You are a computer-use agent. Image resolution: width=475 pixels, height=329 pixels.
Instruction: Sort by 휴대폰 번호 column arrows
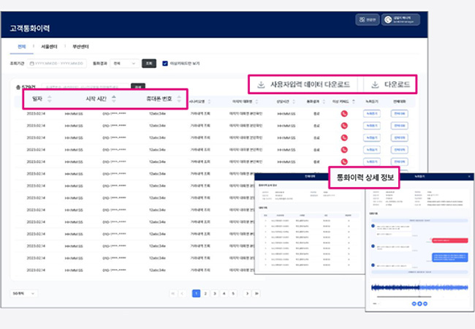click(x=179, y=99)
